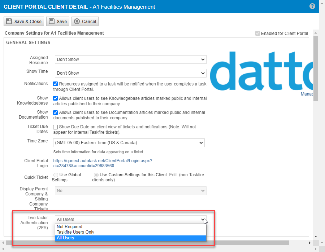Screen dimensions: 325x252
Task: Choose Not Required in 2FA list
Action: pos(131,227)
